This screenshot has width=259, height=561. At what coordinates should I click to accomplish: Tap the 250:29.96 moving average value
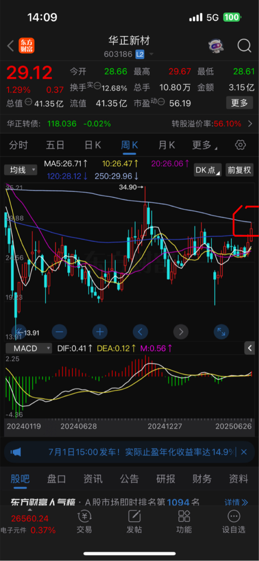point(116,176)
